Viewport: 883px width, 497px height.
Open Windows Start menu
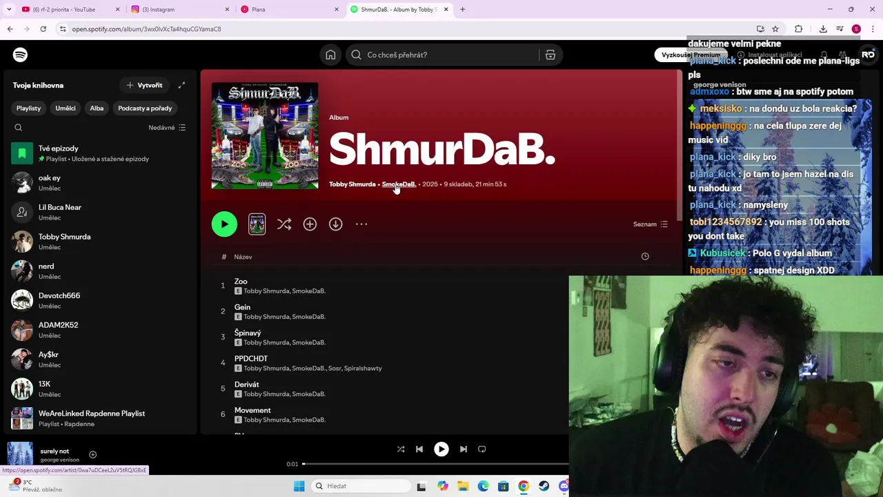click(299, 486)
